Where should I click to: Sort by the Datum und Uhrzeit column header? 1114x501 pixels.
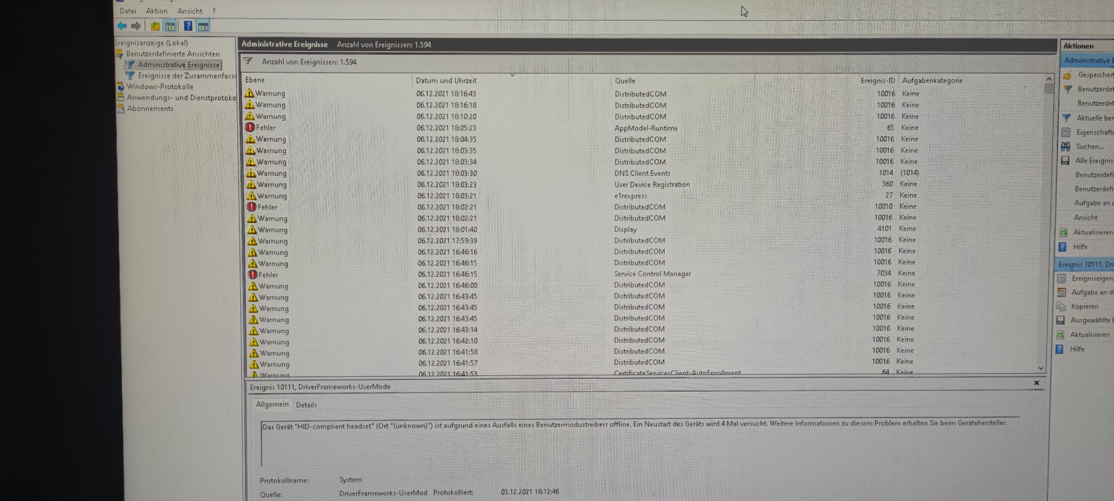(x=446, y=80)
